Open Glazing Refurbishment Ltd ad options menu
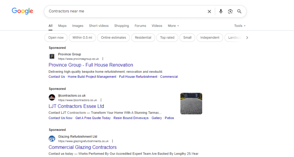This screenshot has width=294, height=157. click(112, 141)
